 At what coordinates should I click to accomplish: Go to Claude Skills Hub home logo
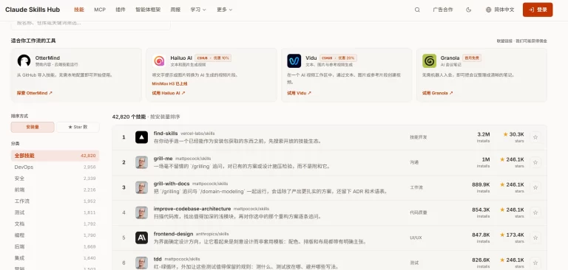(33, 10)
